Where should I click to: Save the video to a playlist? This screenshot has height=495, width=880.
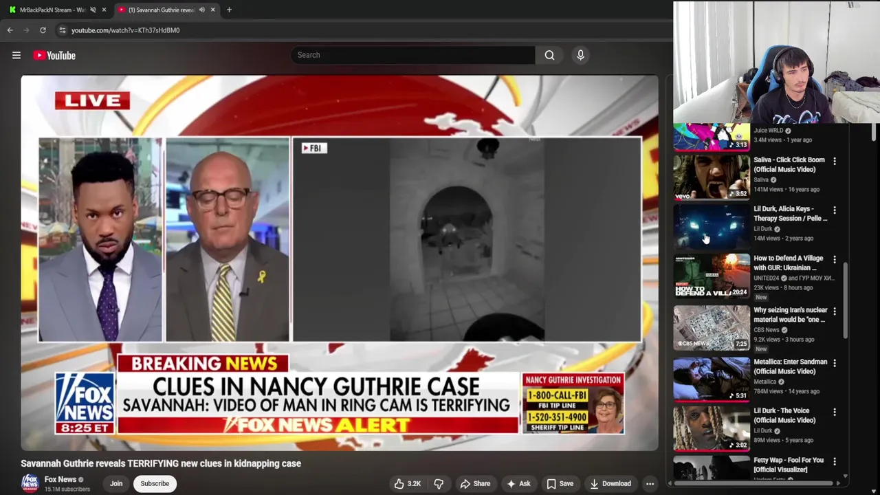[x=560, y=483]
